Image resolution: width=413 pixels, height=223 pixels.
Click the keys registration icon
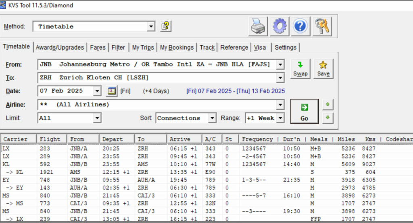coord(322,26)
